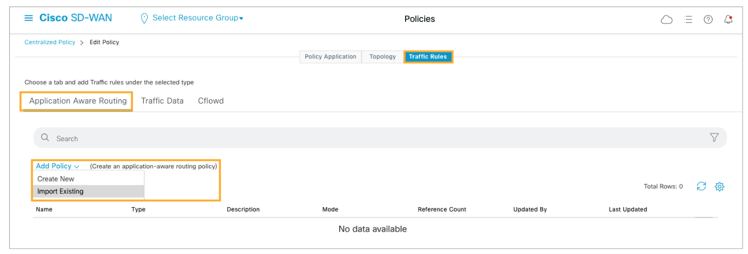Choose Create New from the menu
This screenshot has height=254, width=748.
point(56,179)
